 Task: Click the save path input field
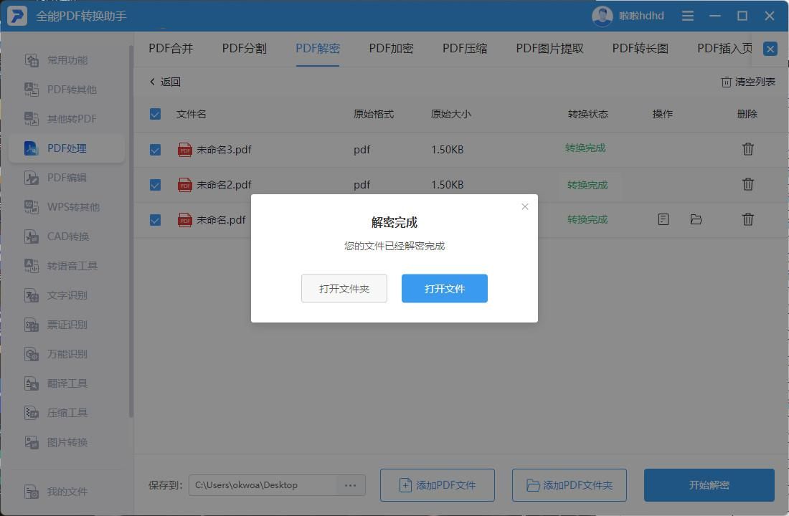click(265, 484)
